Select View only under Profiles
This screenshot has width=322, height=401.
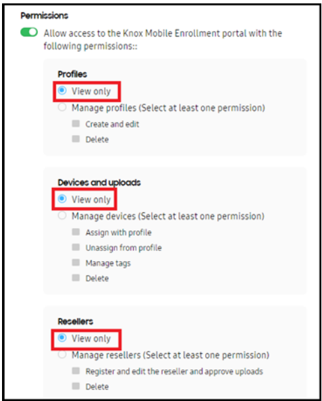pos(62,91)
